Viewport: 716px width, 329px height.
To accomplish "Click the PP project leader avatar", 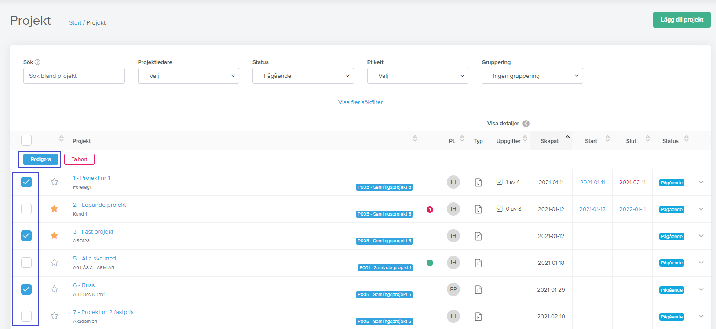I will coord(453,289).
